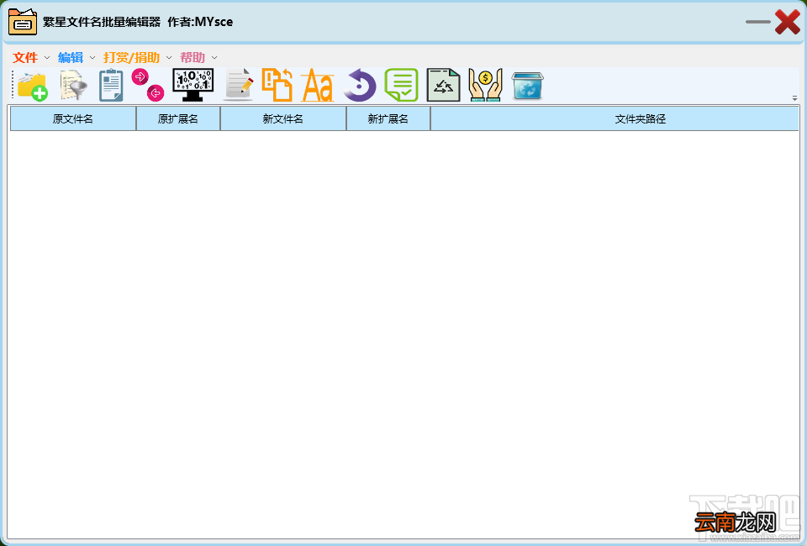
Task: Expand the dropdown arrow beside 文件
Action: coord(47,58)
